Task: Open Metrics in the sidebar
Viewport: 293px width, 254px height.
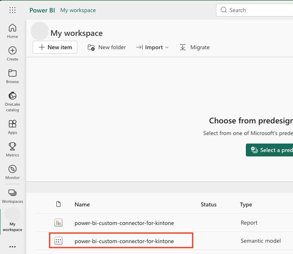Action: [x=12, y=150]
